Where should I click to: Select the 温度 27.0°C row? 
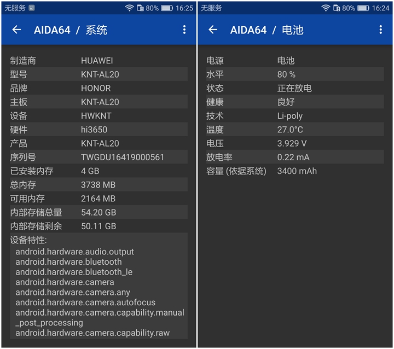(x=295, y=130)
